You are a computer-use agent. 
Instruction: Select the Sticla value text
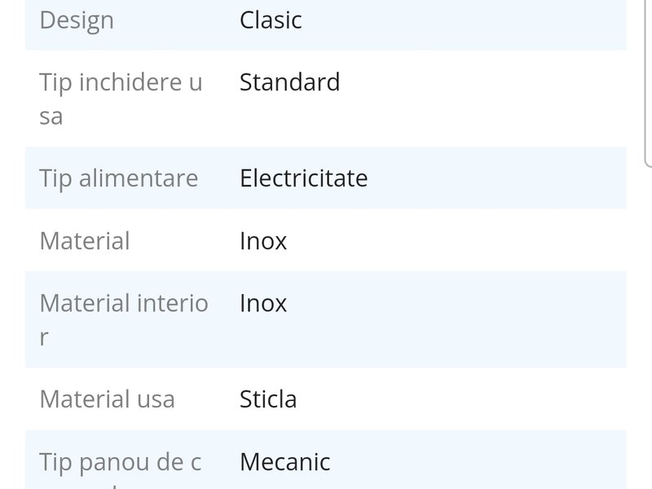268,399
